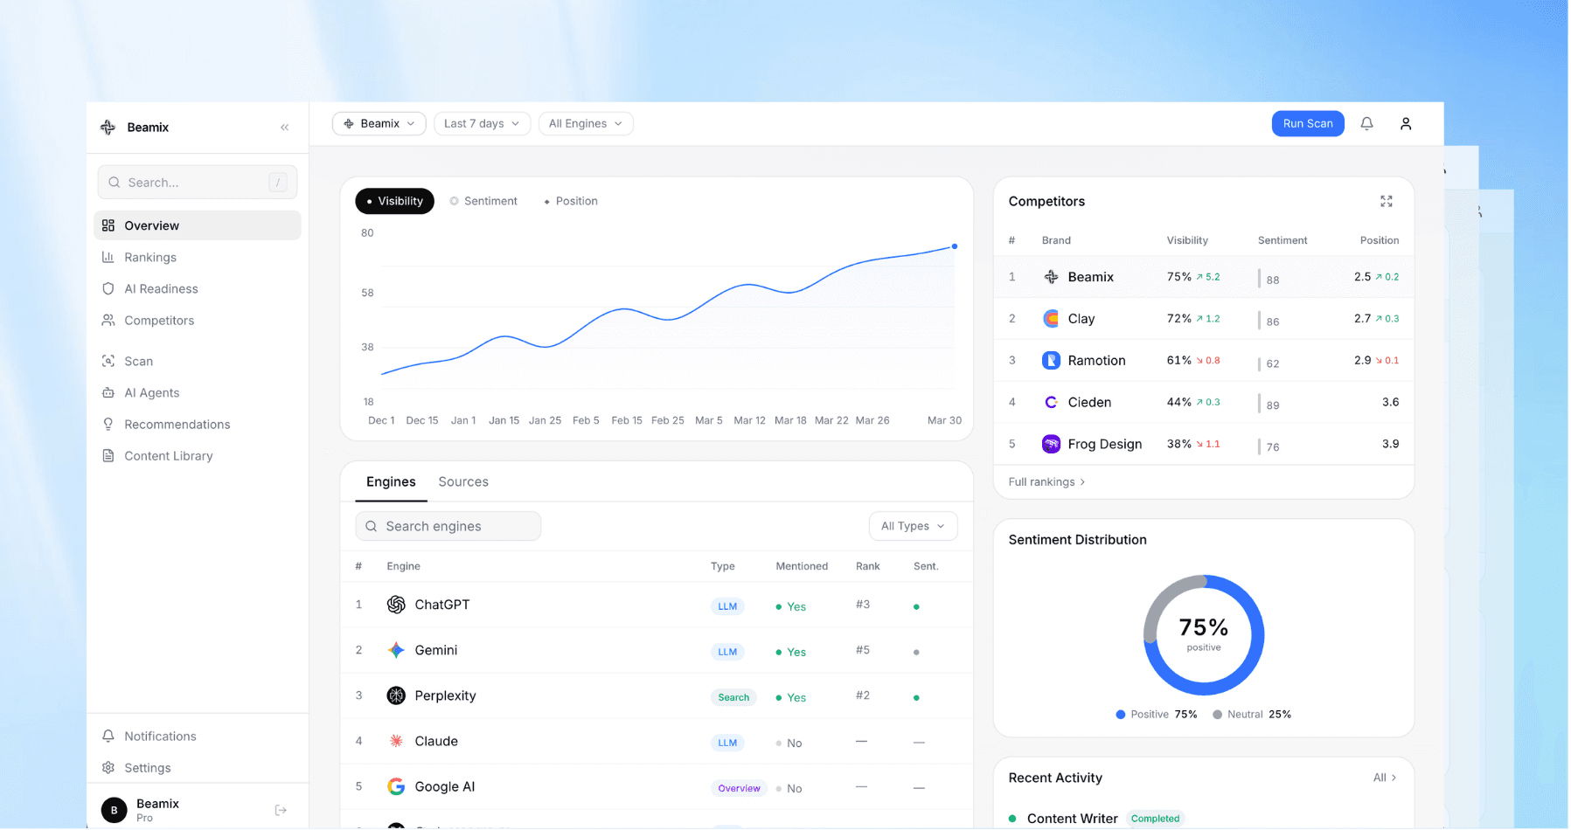Click the Visibility column header in Competitors
1571x830 pixels.
1189,241
